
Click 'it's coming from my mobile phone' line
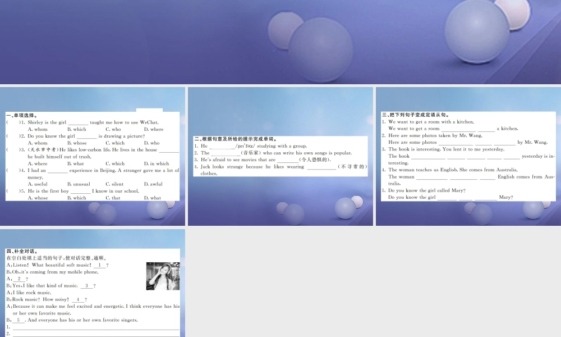(x=52, y=272)
